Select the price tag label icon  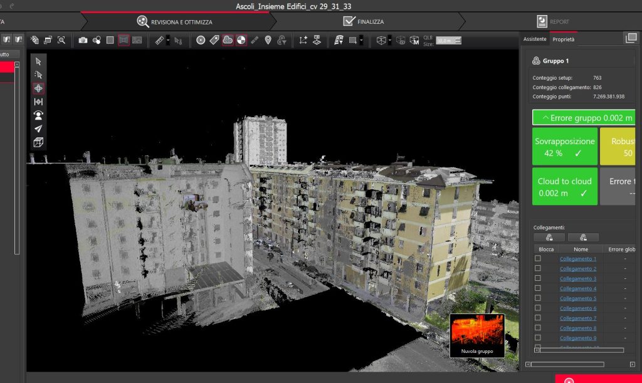tap(214, 40)
